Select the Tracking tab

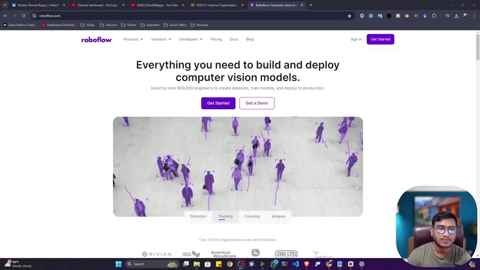225,217
